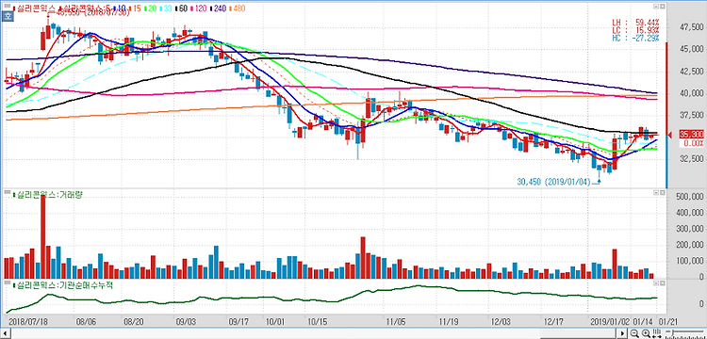707x339 pixels.
Task: Click the low price marker 30,450 (2019/01/04)
Action: click(554, 182)
